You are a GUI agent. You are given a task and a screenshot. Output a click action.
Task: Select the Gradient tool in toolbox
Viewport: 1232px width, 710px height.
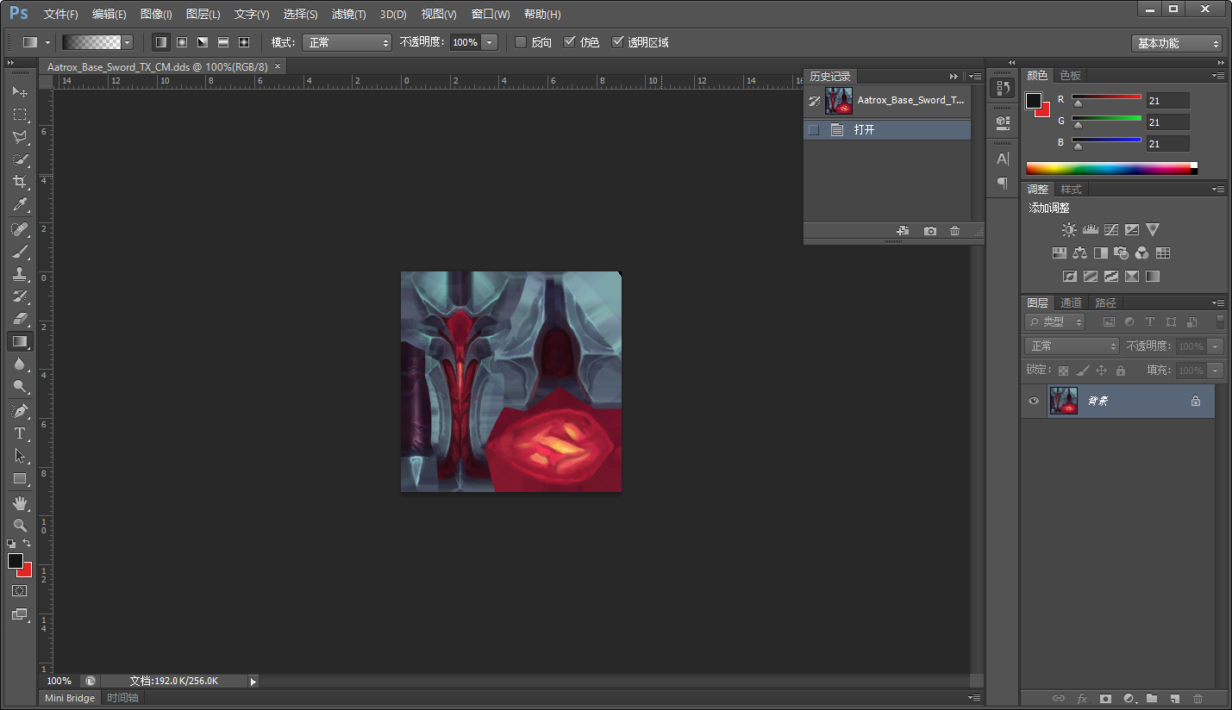20,341
